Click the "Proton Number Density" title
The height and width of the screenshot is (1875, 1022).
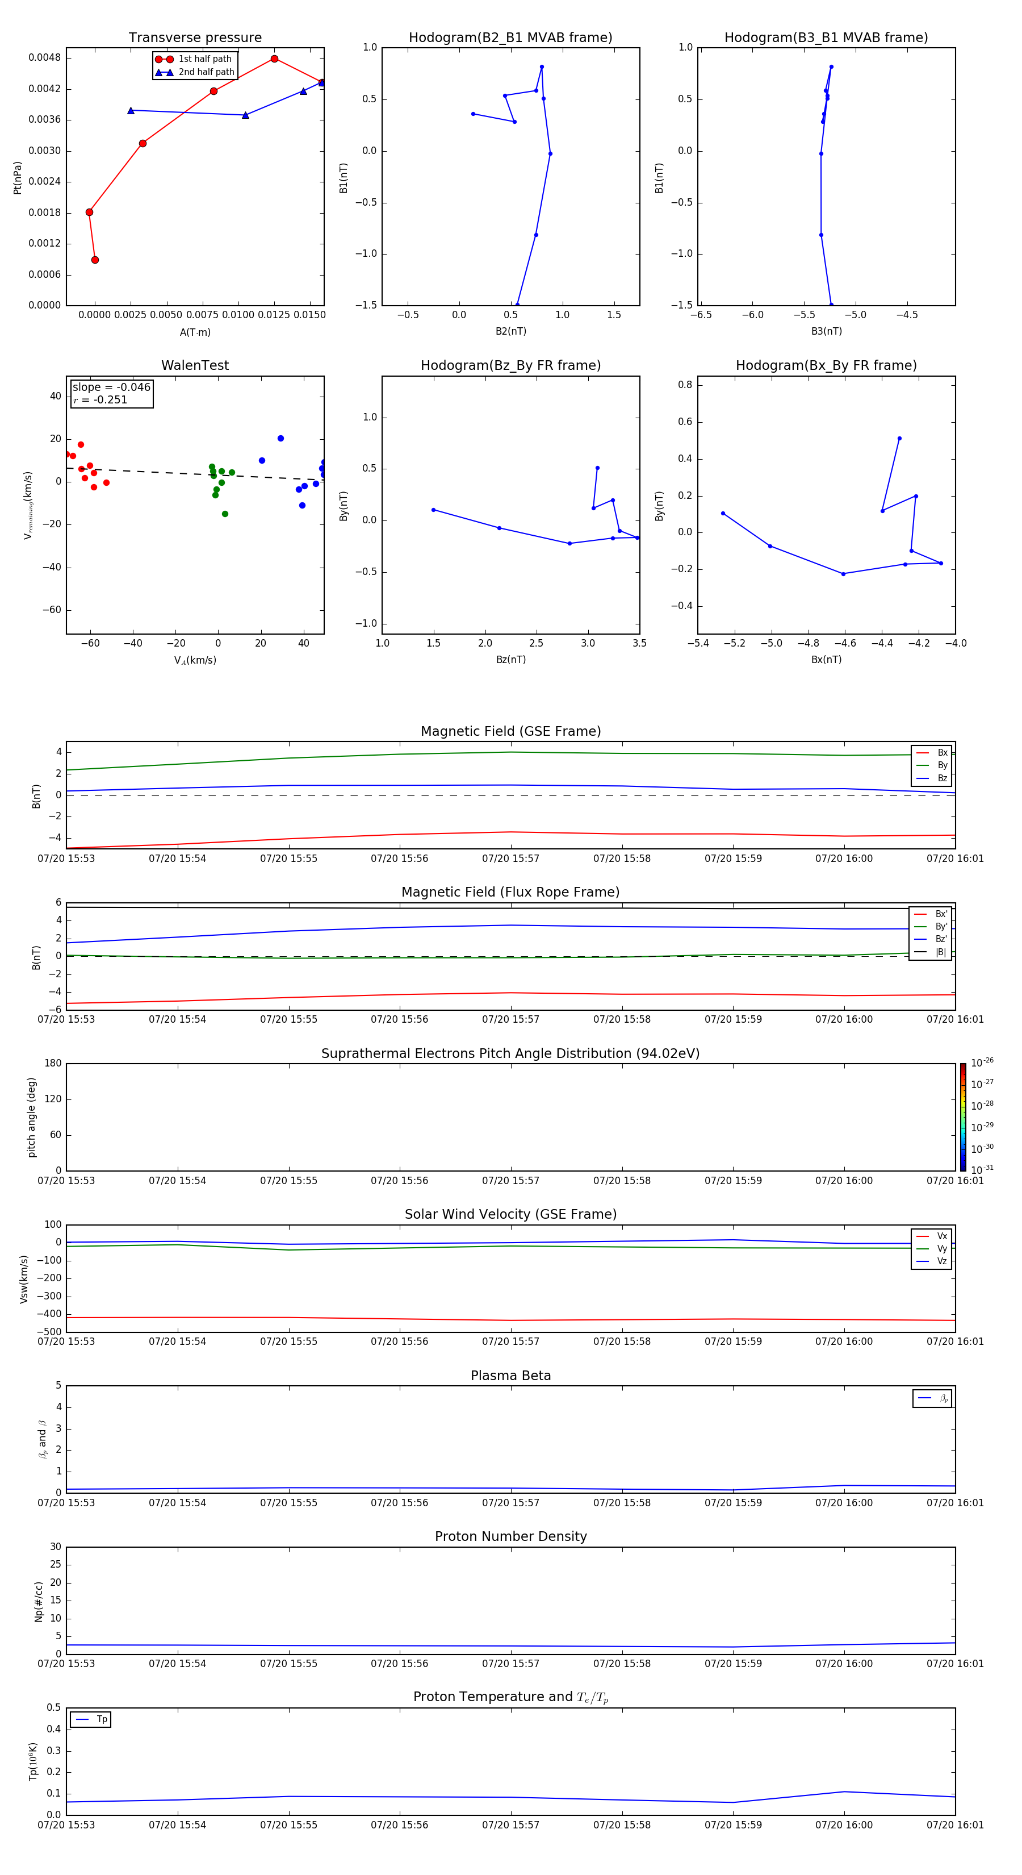[510, 1536]
